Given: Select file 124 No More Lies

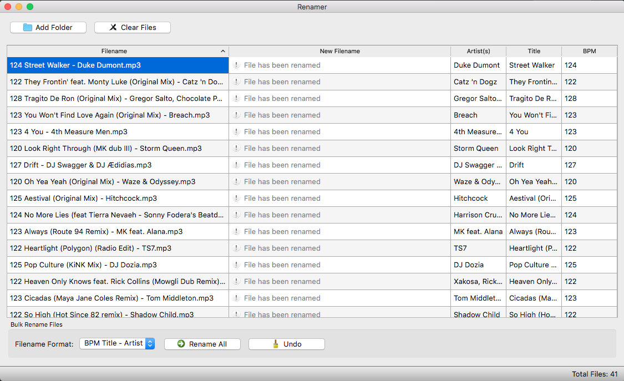Looking at the screenshot, I should [x=117, y=215].
